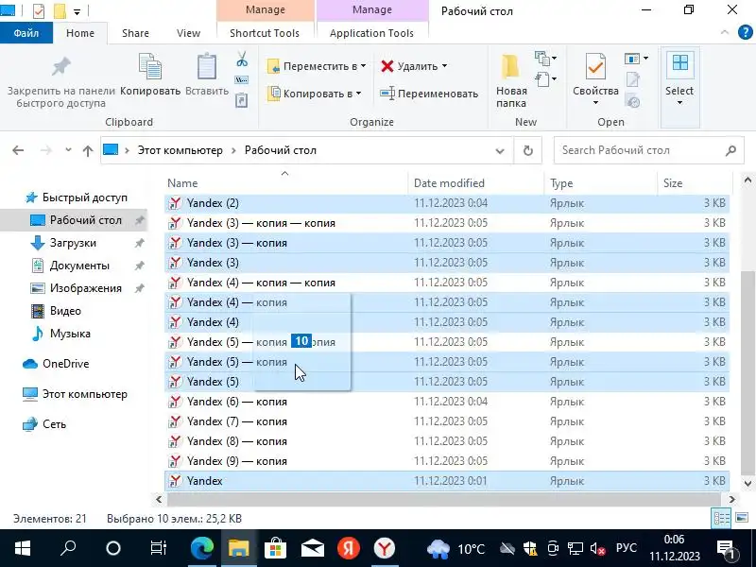Image resolution: width=756 pixels, height=567 pixels.
Task: Click the horizontal scrollbar right arrow
Action: pos(731,500)
